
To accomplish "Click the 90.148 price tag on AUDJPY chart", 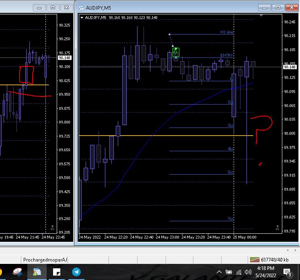I will (290, 67).
